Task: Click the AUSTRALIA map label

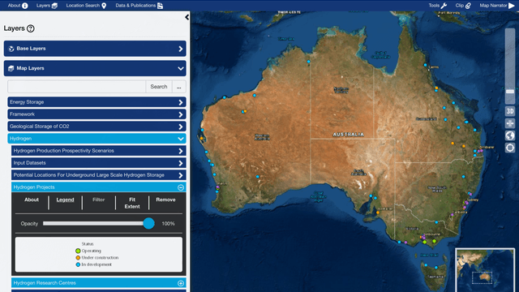Action: (348, 135)
